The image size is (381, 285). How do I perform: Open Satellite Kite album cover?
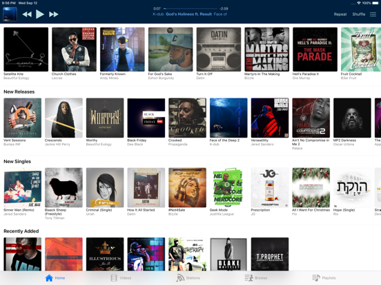tap(26, 50)
